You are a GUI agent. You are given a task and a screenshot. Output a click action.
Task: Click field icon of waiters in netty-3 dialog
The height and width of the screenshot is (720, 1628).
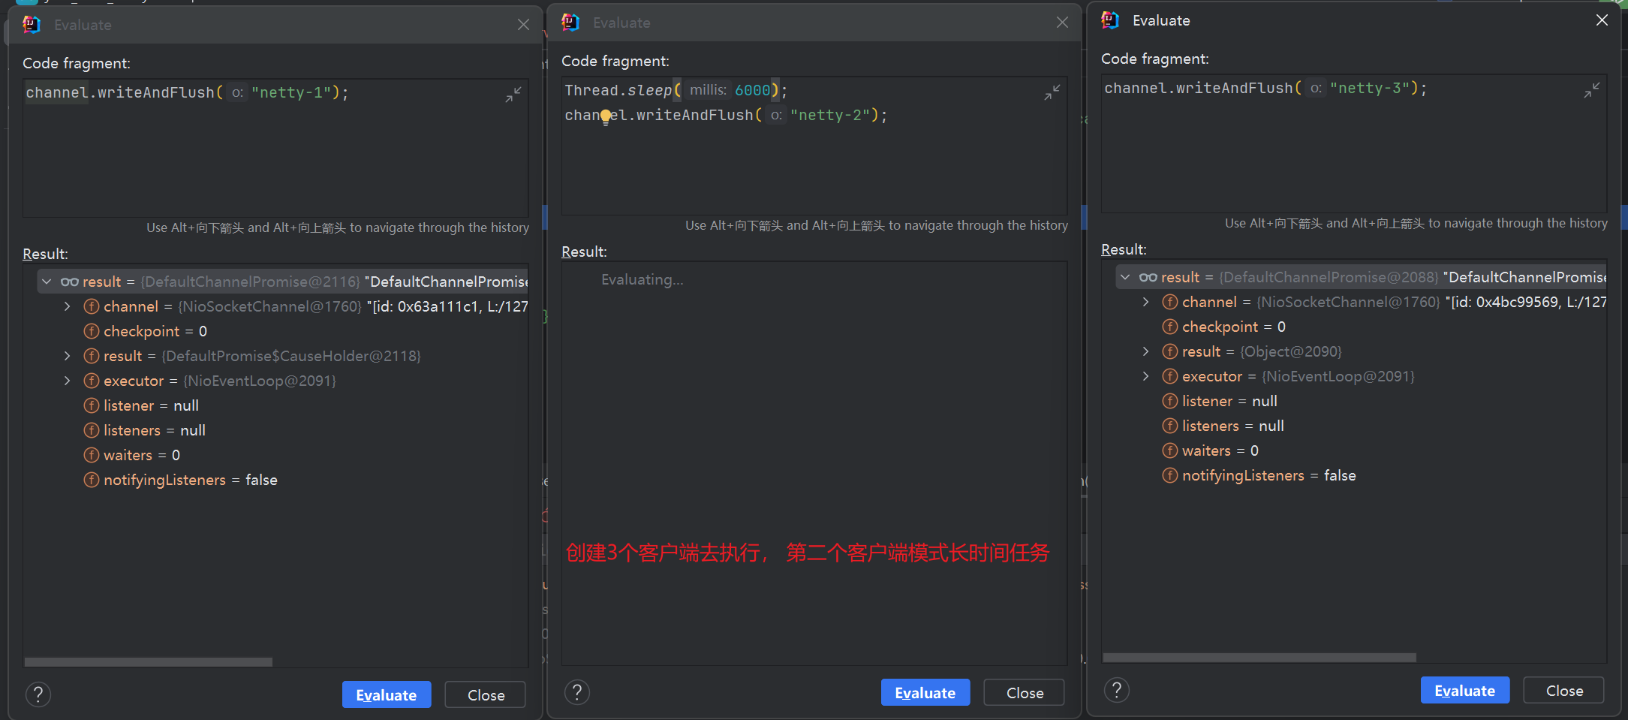click(1170, 450)
